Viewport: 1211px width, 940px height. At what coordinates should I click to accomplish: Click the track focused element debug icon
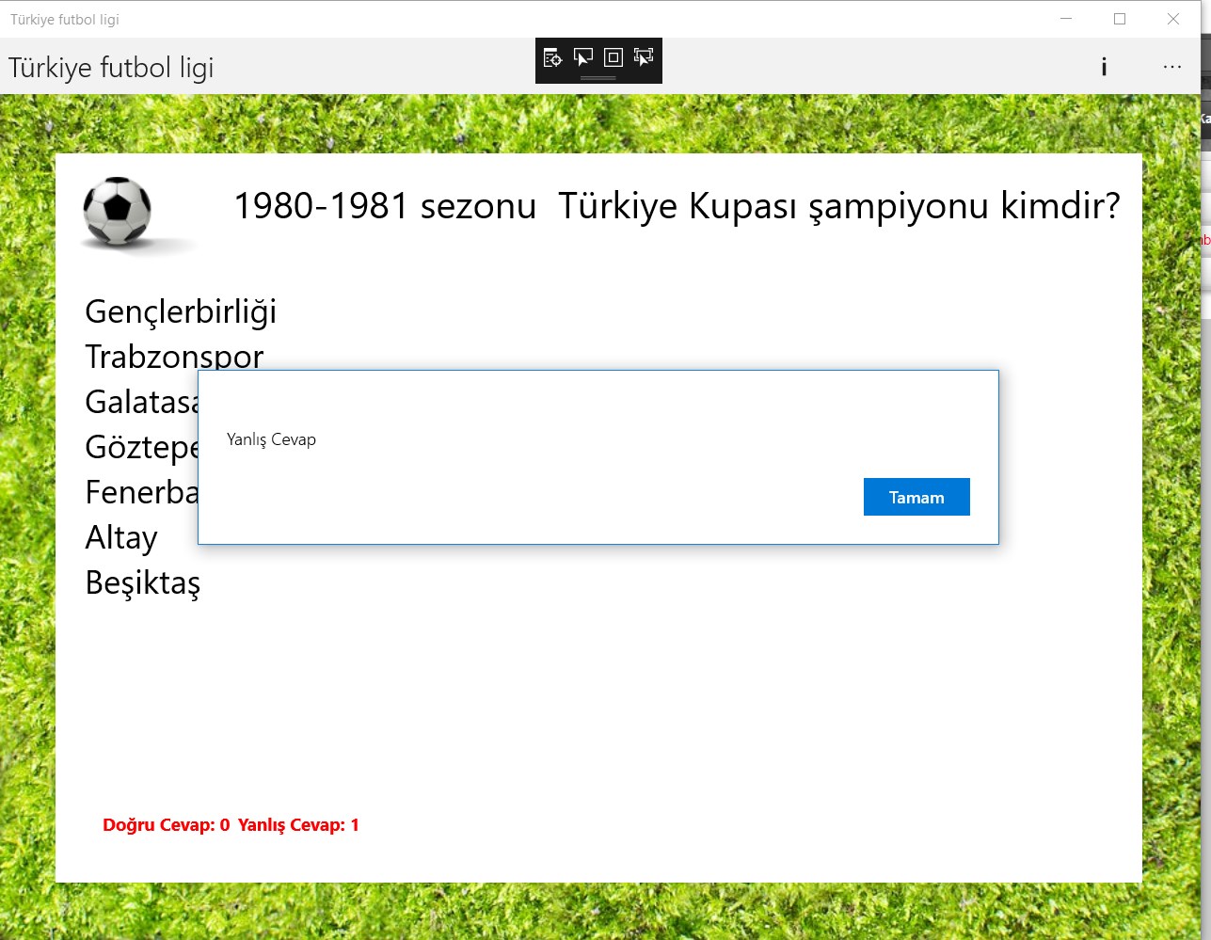[644, 57]
